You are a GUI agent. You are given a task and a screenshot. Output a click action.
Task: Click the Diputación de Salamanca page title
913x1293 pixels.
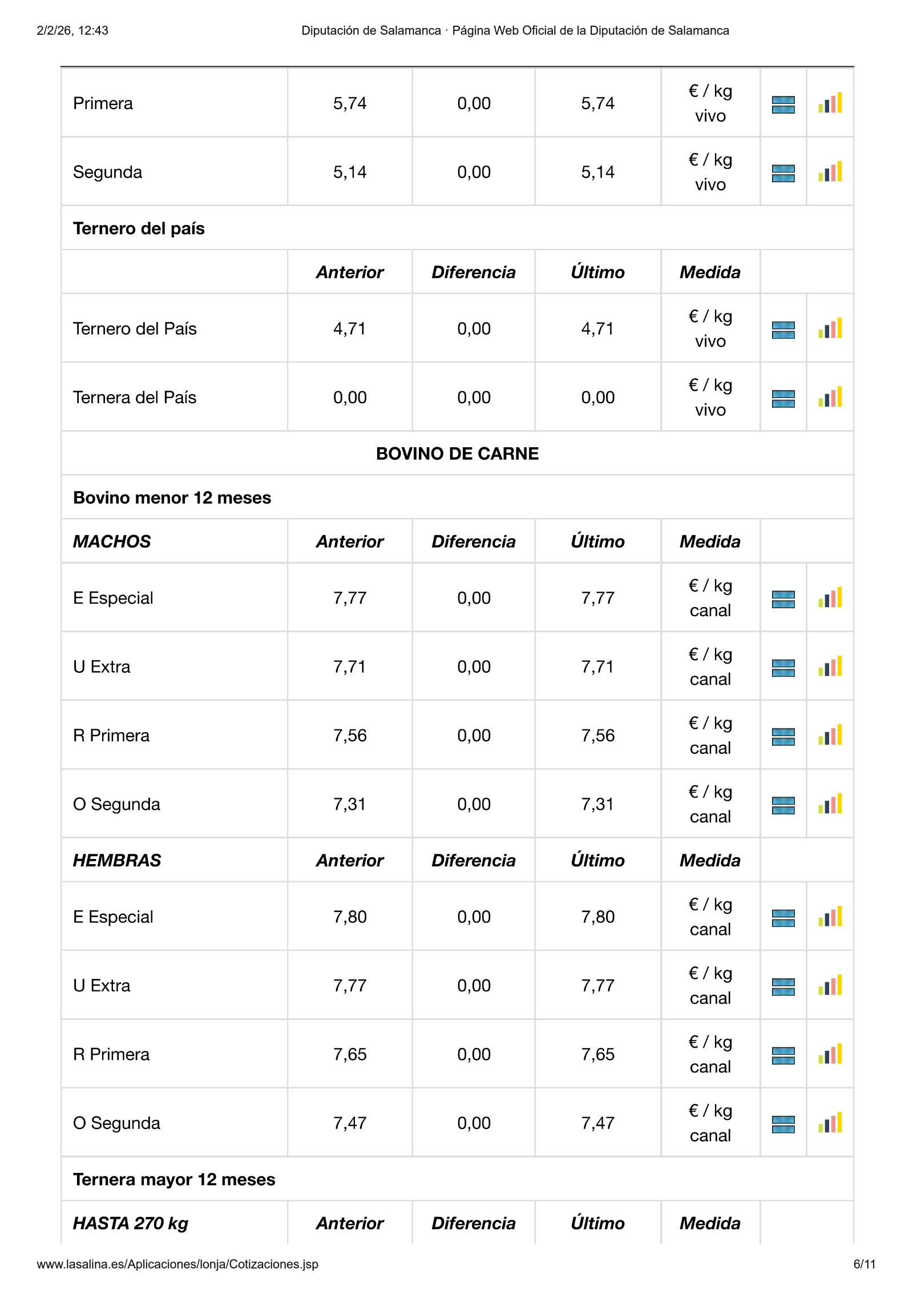515,30
